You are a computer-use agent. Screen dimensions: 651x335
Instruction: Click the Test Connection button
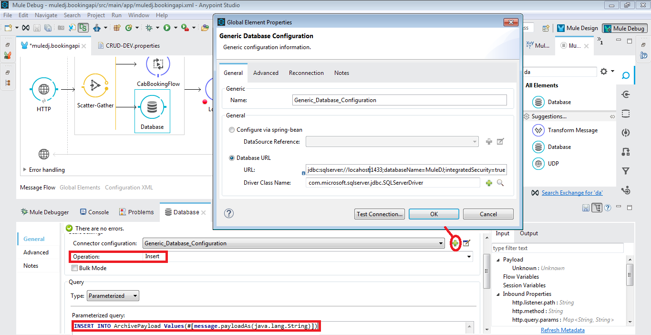(x=379, y=214)
